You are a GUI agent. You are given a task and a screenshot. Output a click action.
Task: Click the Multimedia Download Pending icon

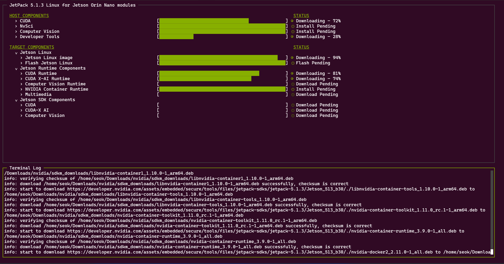click(x=293, y=95)
